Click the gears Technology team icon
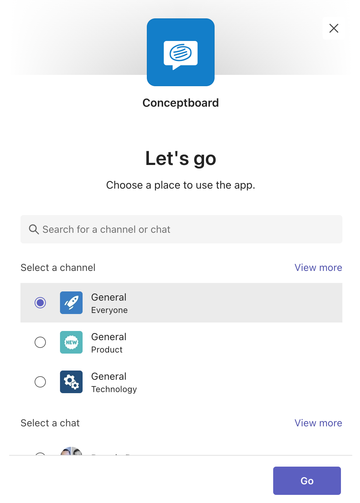 [x=71, y=382]
